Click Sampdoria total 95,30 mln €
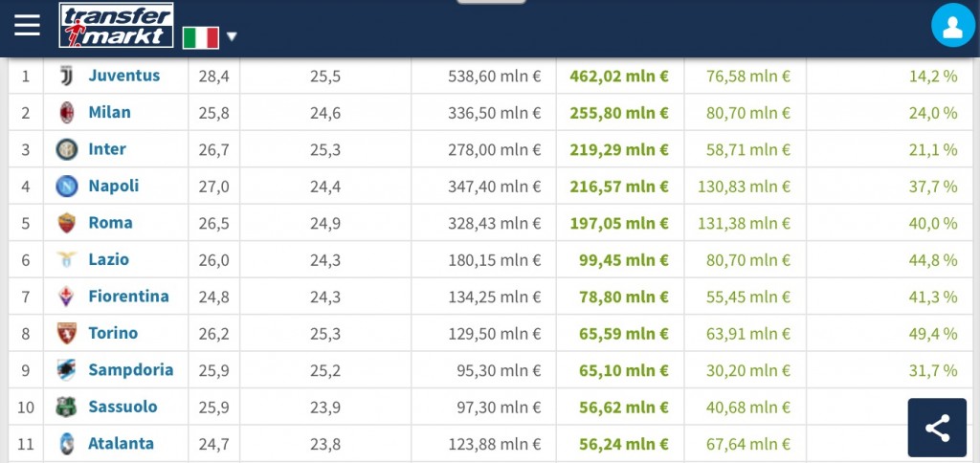 499,370
